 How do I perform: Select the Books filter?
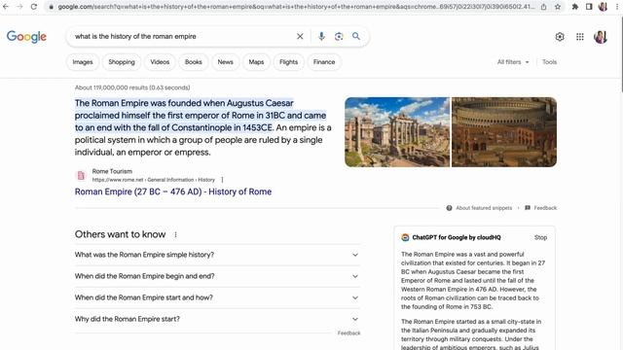(x=194, y=62)
